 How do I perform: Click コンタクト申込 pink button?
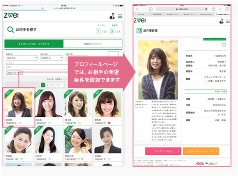[x=163, y=151]
